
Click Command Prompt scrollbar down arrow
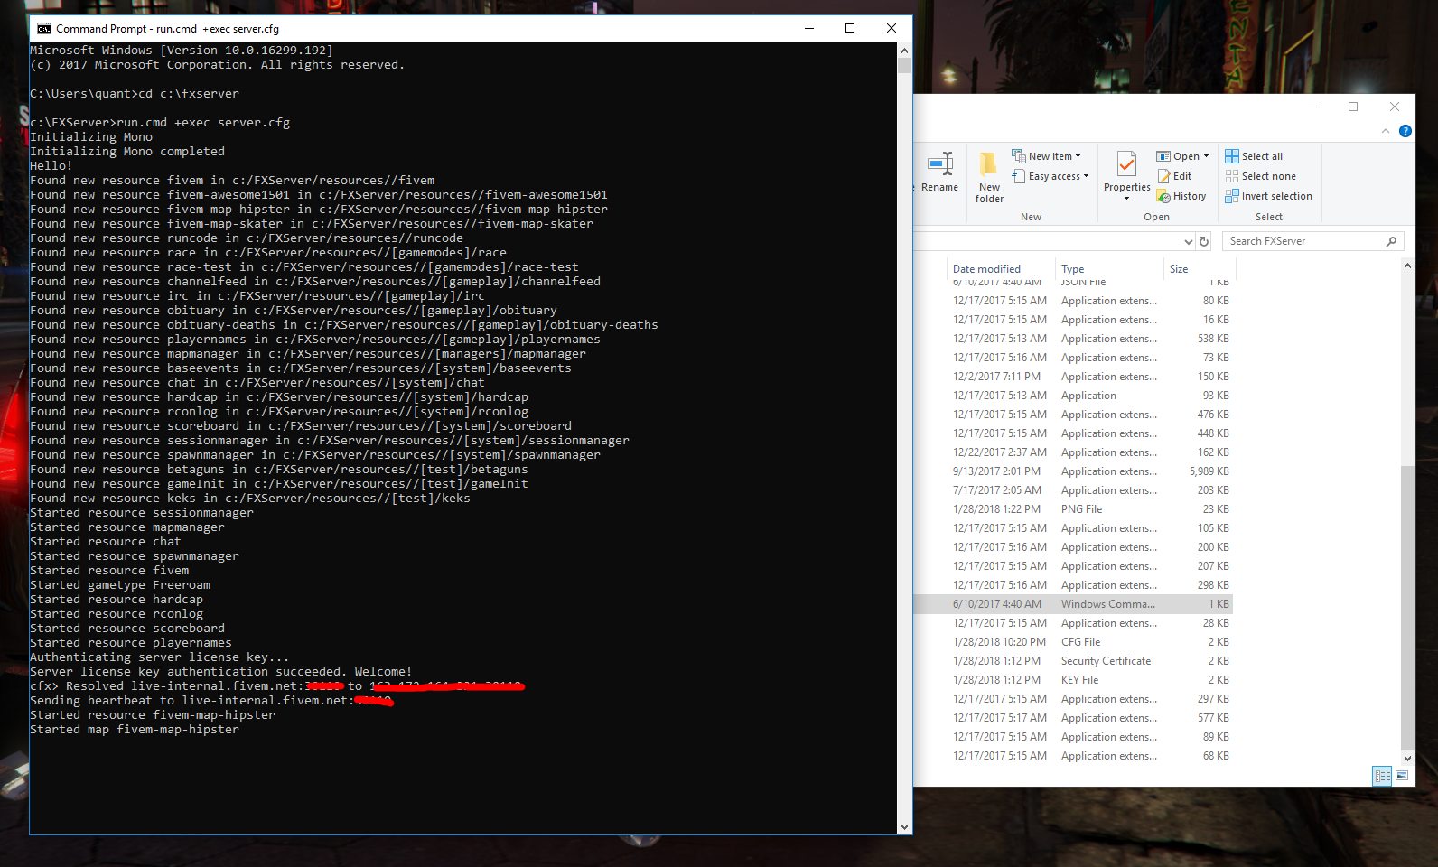tap(904, 826)
